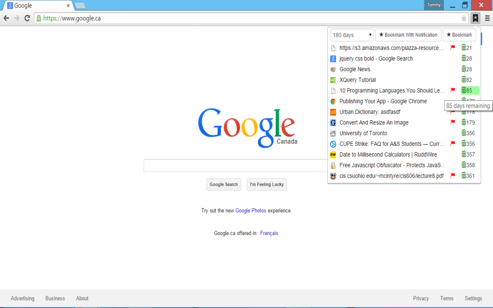The image size is (493, 308).
Task: Click the red flag on the lecture8.pdf row
Action: click(453, 176)
